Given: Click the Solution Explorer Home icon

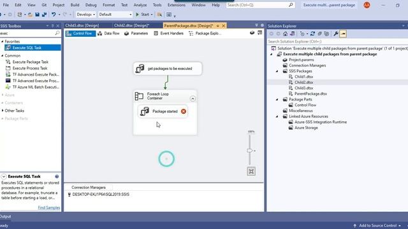Looking at the screenshot, I should (x=285, y=34).
